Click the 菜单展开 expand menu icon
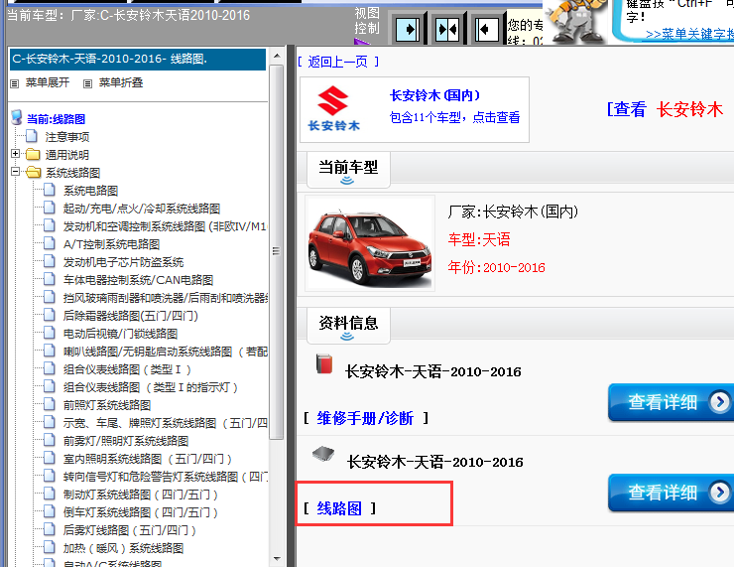Image resolution: width=734 pixels, height=567 pixels. (15, 83)
